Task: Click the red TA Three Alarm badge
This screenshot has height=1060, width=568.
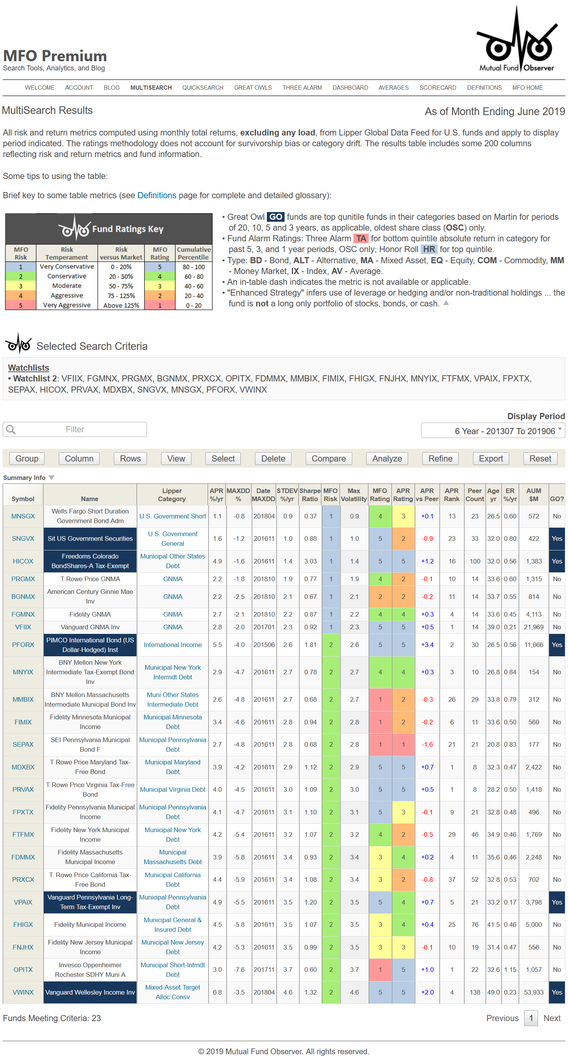Action: tap(360, 239)
